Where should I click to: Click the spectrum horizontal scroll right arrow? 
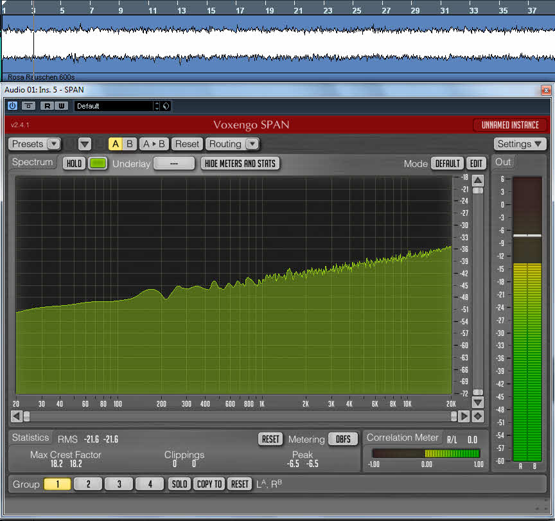coord(463,416)
